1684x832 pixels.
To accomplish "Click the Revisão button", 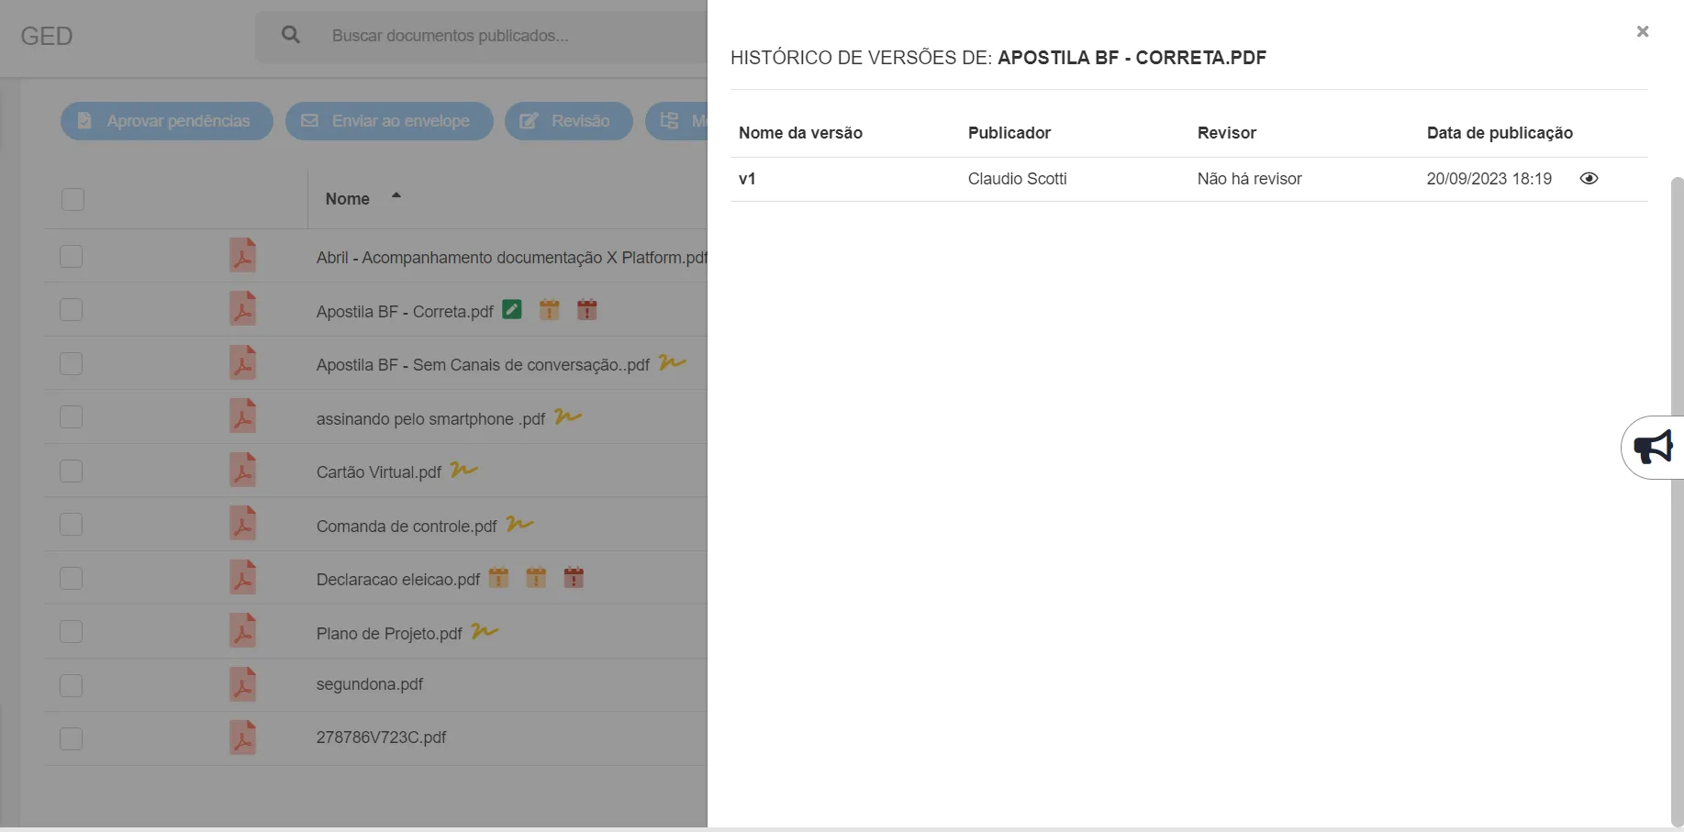I will 569,121.
